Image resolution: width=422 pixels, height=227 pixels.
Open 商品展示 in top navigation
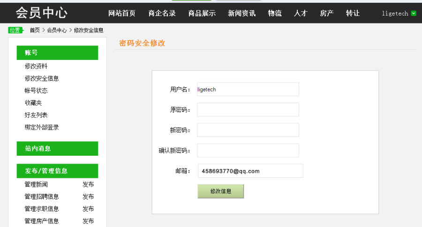(x=202, y=13)
